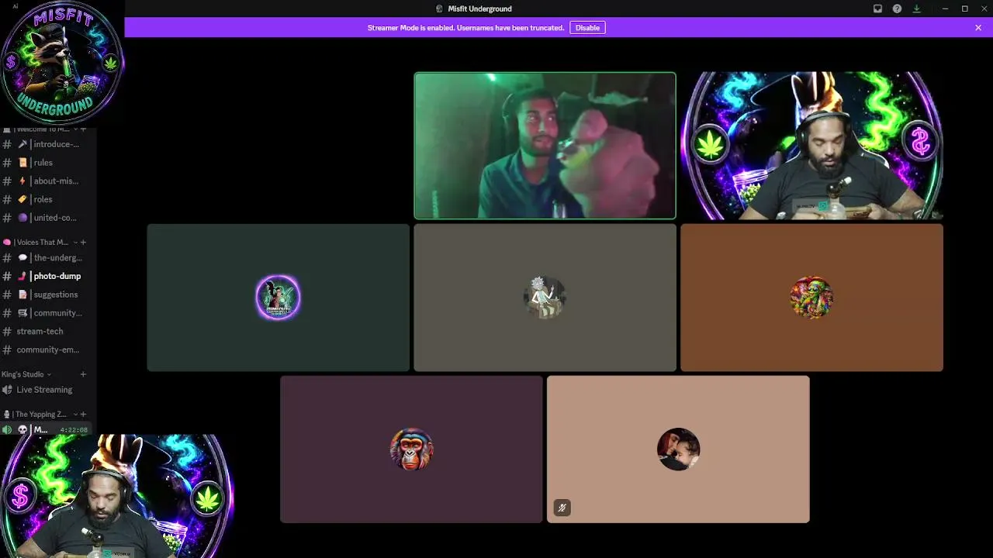Screen dimensions: 993x558
Task: Join the Live Streaming voice channel
Action: [48, 390]
